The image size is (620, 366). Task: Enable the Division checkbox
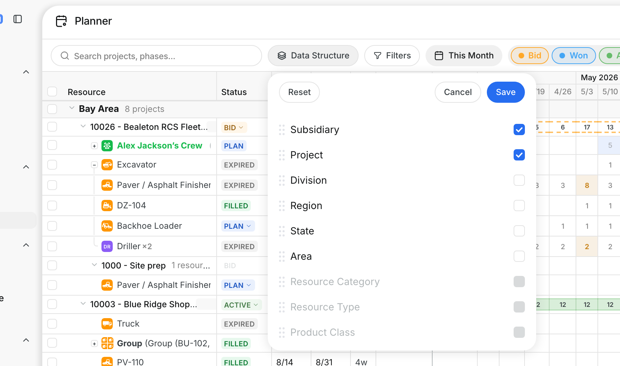click(519, 180)
